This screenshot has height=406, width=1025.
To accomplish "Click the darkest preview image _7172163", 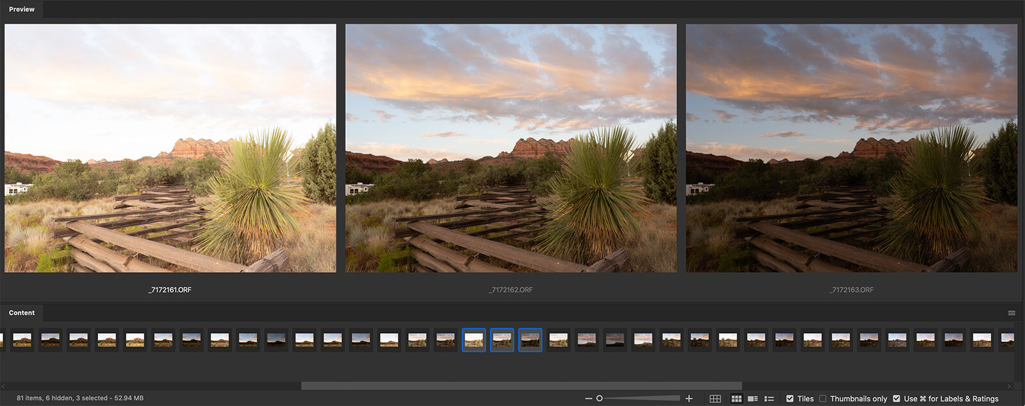I will pyautogui.click(x=851, y=148).
